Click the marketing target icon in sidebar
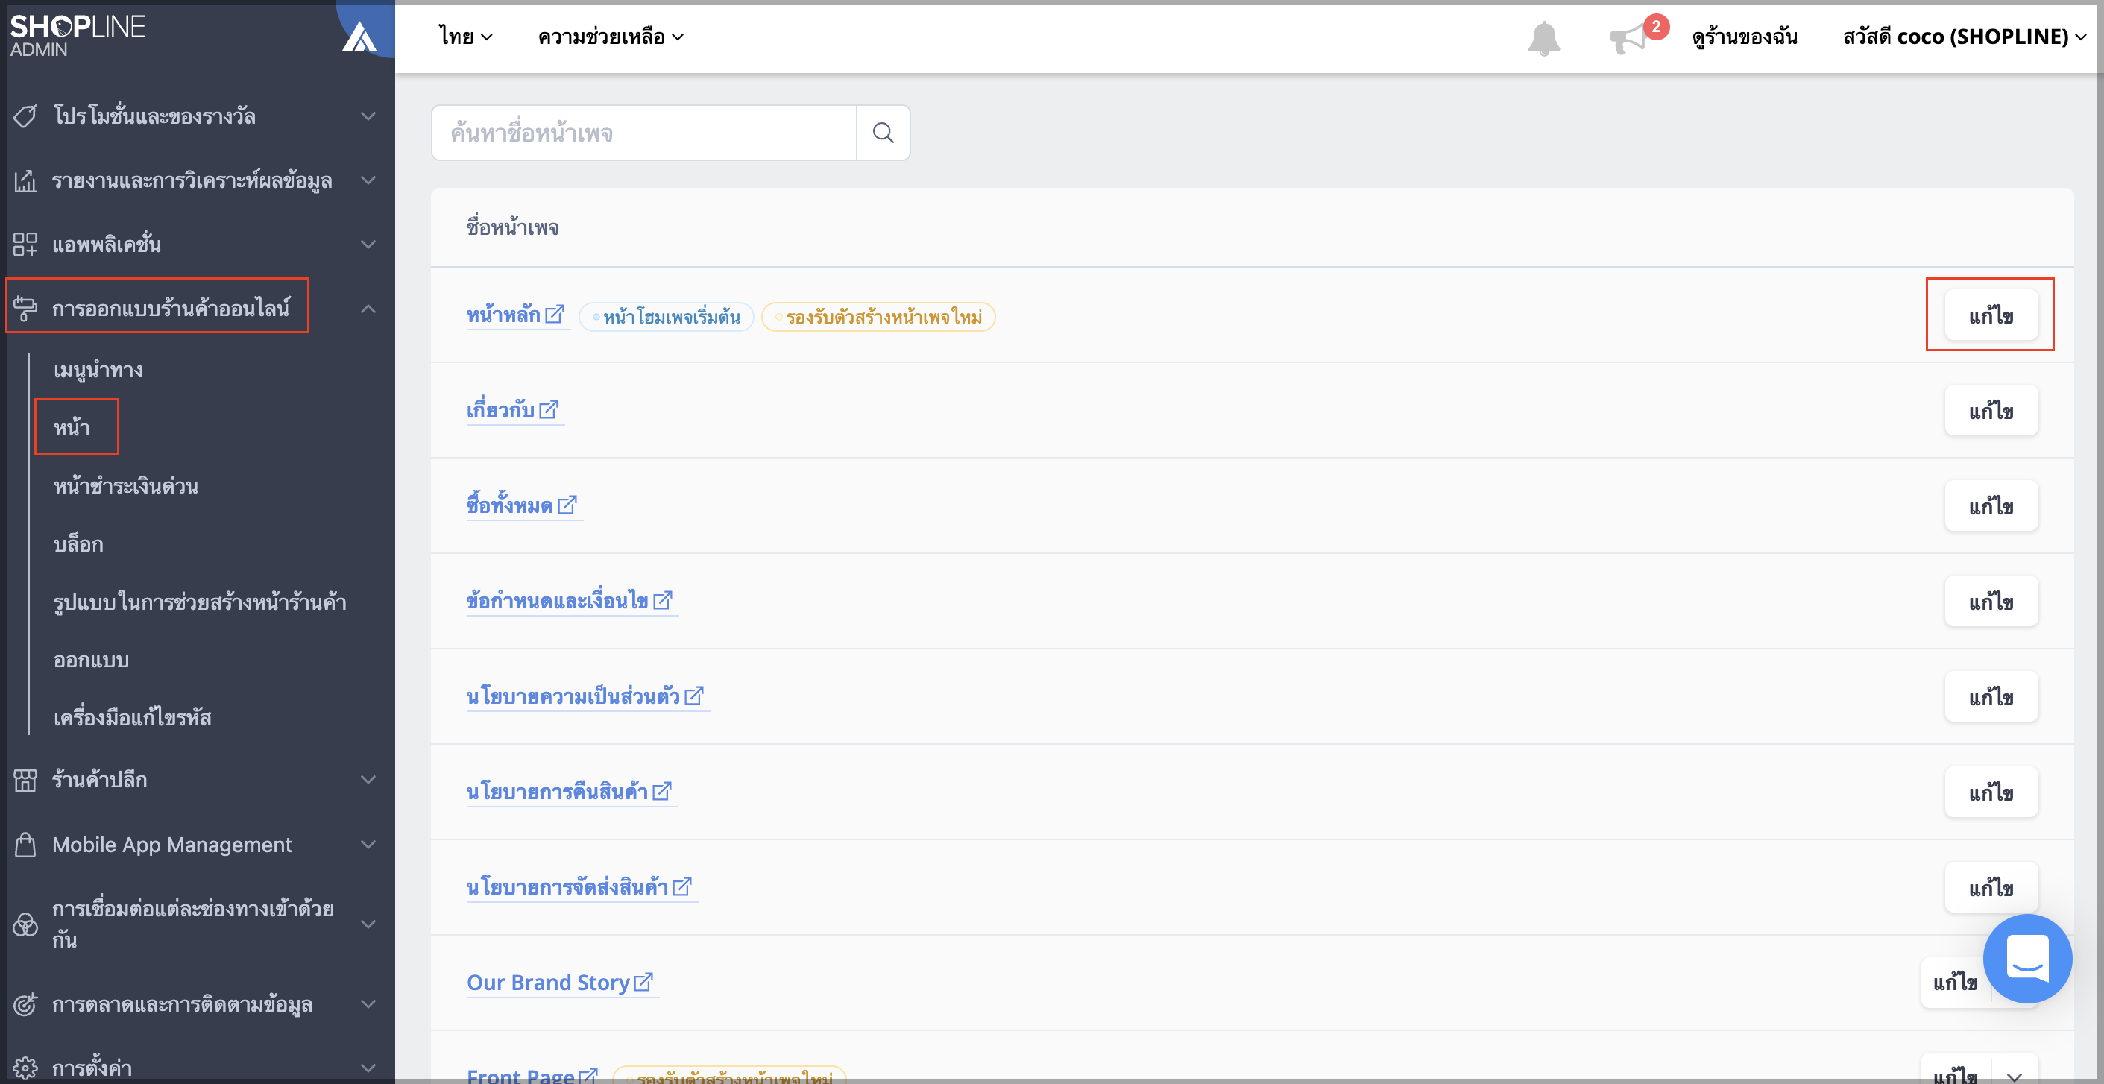Viewport: 2104px width, 1084px height. 25,1005
